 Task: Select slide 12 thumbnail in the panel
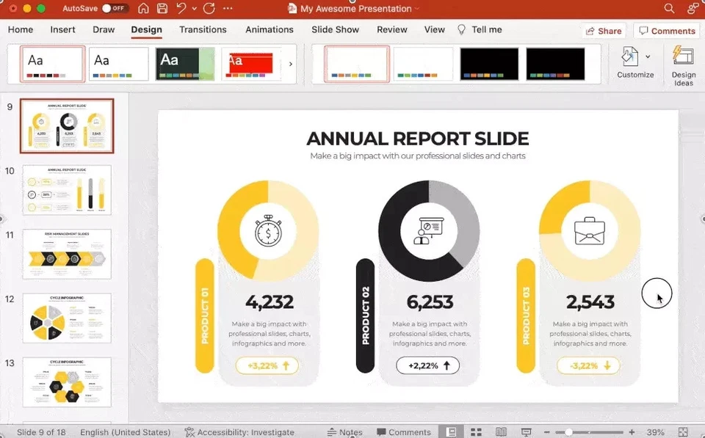(67, 318)
